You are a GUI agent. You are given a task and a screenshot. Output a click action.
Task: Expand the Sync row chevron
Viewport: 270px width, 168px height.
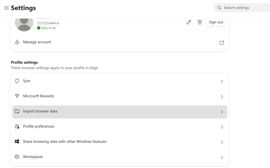222,82
